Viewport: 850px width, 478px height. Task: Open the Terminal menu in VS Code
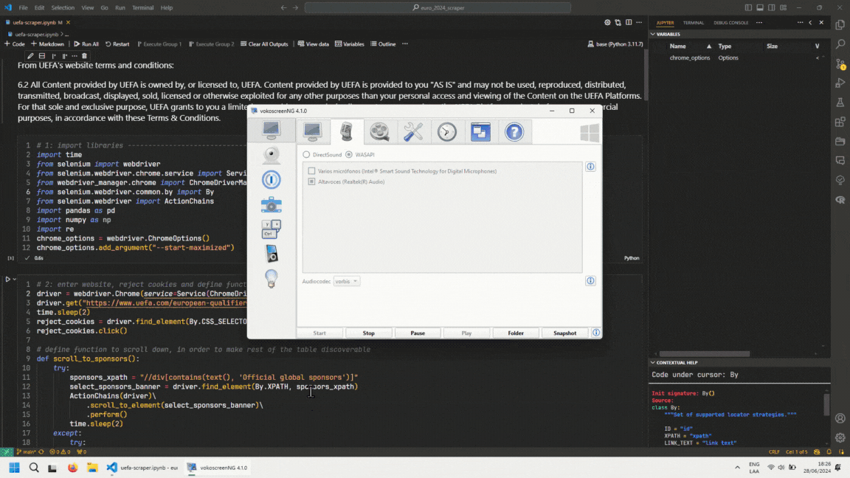pyautogui.click(x=142, y=7)
